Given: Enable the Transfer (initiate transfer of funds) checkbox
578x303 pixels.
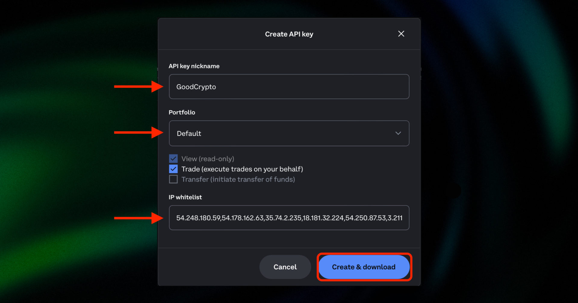Looking at the screenshot, I should click(x=173, y=179).
